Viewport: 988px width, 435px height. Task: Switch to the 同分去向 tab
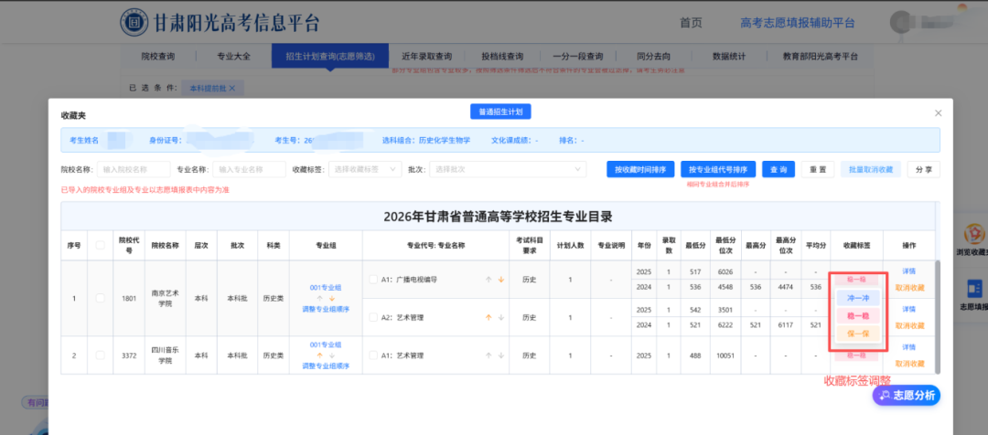click(x=653, y=56)
